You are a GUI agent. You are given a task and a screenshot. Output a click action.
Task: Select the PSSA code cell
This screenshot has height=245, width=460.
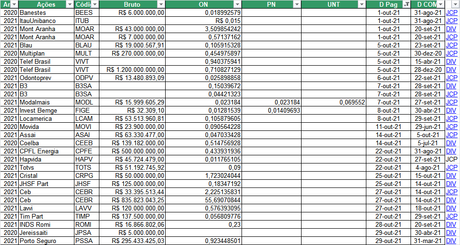coord(86,241)
